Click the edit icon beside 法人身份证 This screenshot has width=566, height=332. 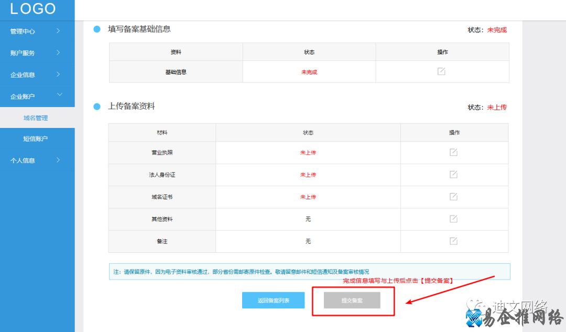(454, 175)
